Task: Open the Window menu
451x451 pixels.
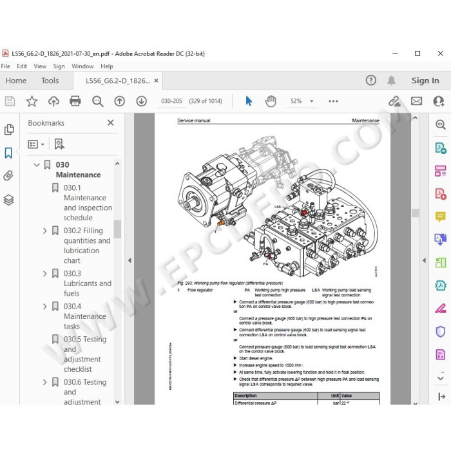Action: point(82,66)
